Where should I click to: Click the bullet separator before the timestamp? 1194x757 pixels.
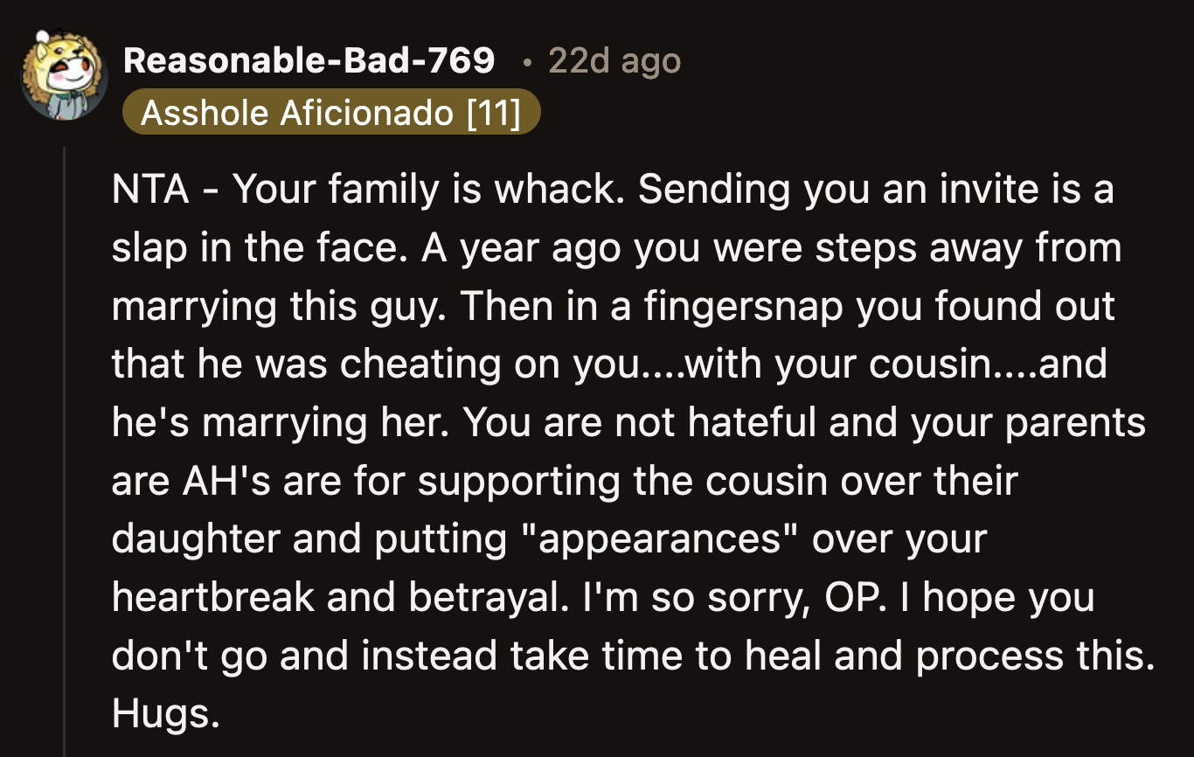525,62
